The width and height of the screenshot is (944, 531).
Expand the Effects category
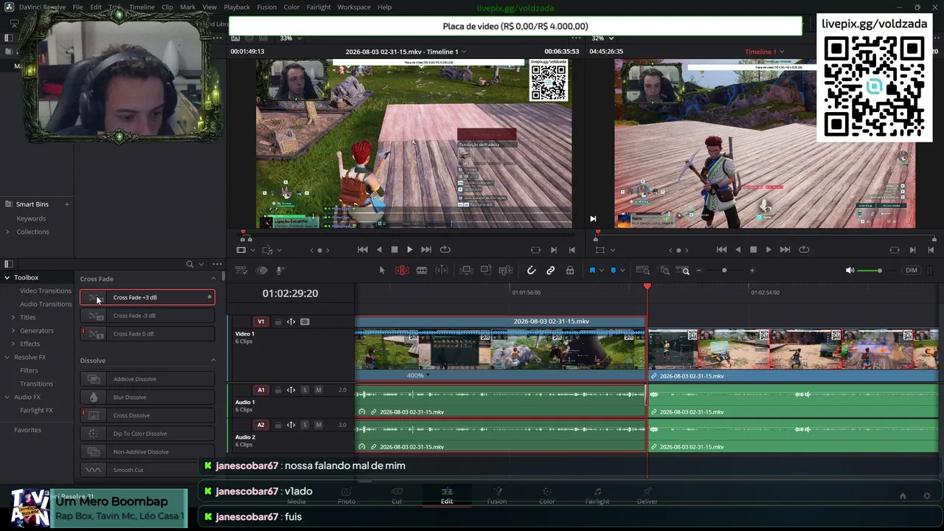(x=13, y=344)
